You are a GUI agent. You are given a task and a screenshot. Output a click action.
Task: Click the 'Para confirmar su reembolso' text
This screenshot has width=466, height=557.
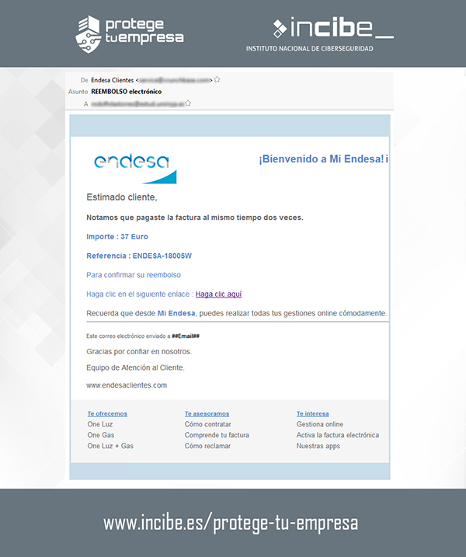134,275
